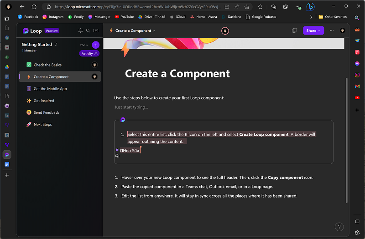
Task: Open the Gmail icon in Edge sidebar
Action: click(357, 86)
